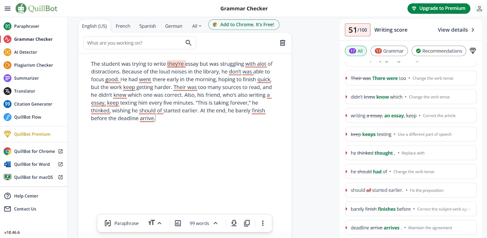
Task: Accept the 'knew know' suggestion card
Action: (x=411, y=97)
